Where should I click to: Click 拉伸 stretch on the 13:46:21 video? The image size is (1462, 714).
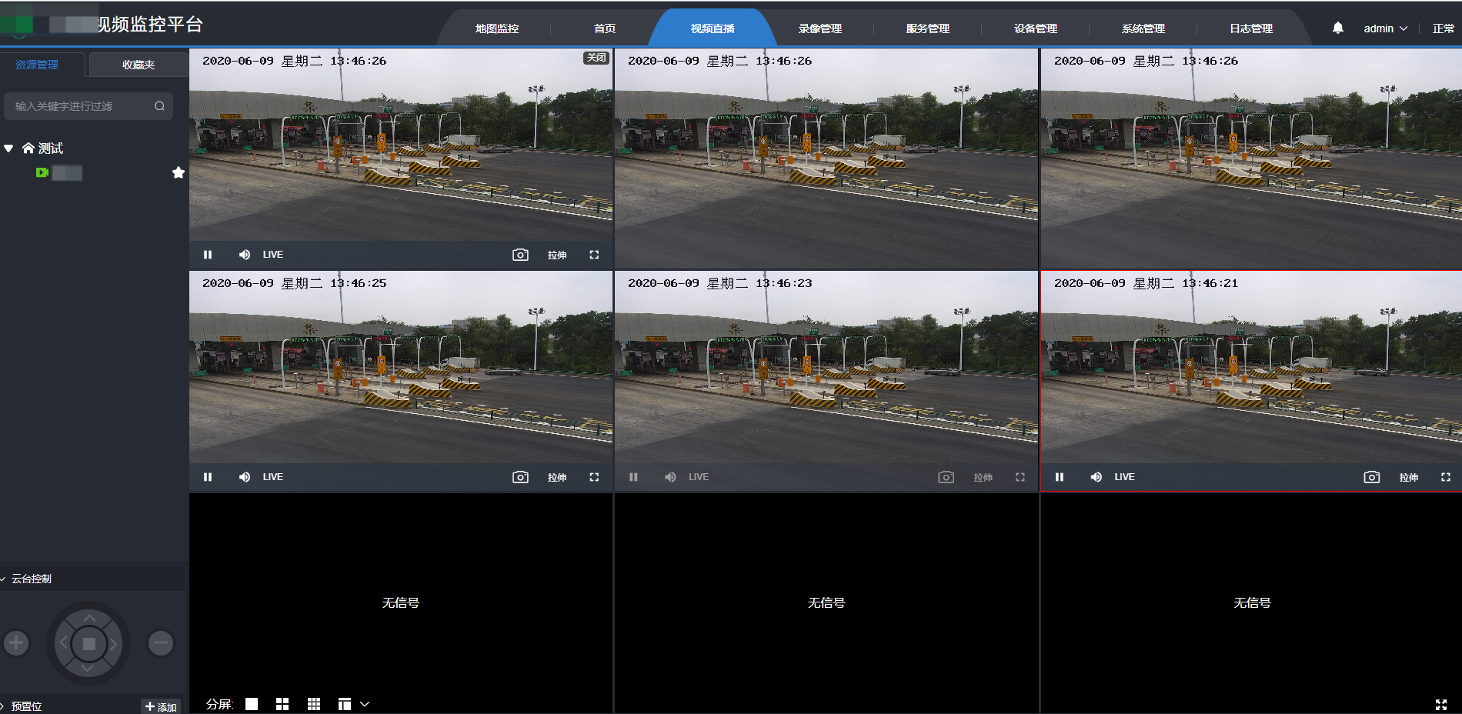[1409, 477]
